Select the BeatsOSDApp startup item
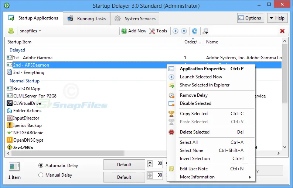 (x=27, y=89)
